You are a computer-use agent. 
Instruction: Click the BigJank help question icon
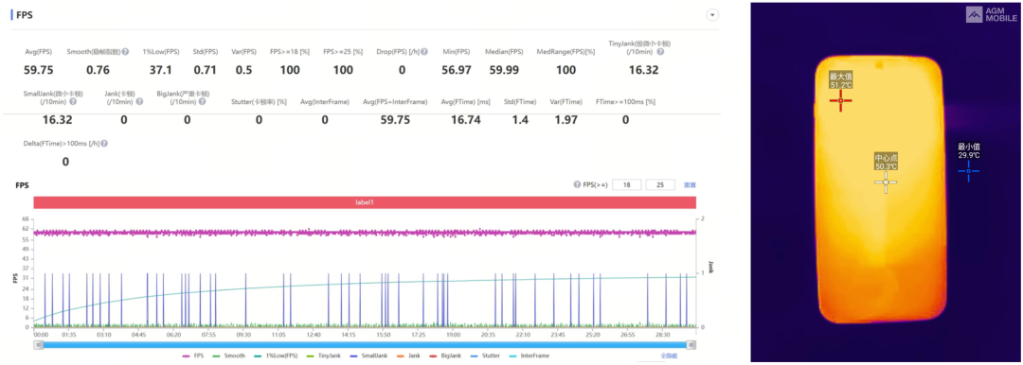[x=203, y=102]
